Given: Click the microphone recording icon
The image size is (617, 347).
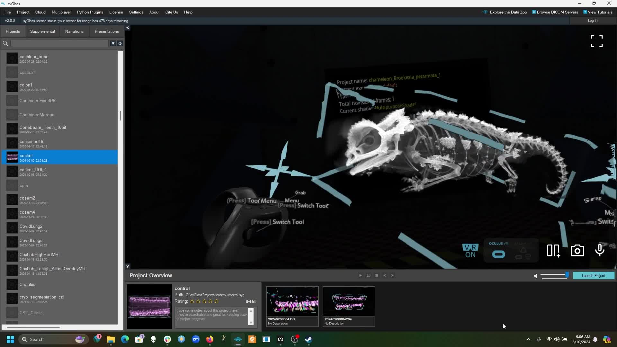Looking at the screenshot, I should click(600, 250).
